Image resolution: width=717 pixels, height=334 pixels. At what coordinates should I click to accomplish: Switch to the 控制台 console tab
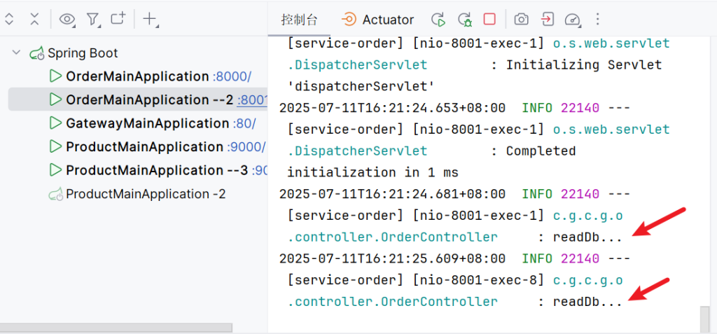click(298, 20)
